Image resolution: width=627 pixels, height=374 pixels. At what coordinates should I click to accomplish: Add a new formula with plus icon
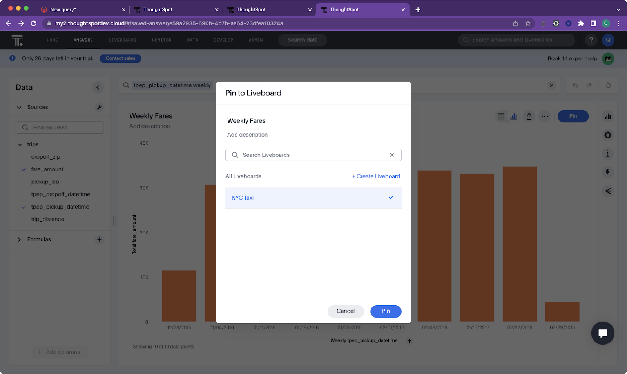[x=100, y=239]
